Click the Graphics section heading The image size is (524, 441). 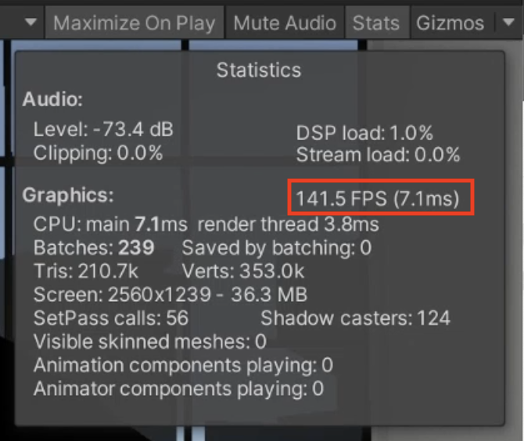[68, 194]
